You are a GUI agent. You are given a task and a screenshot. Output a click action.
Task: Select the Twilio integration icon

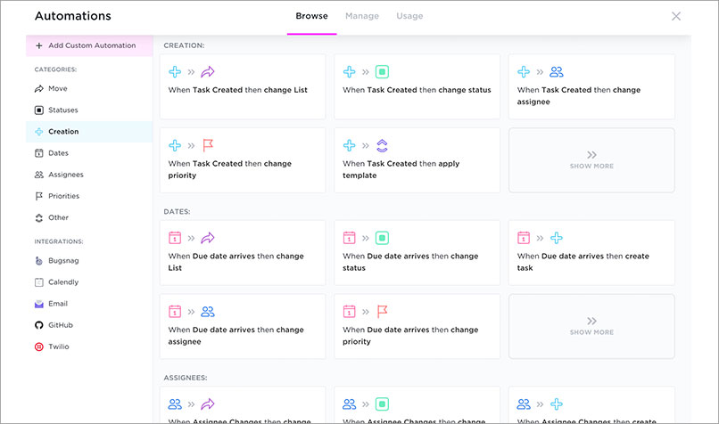click(x=39, y=347)
